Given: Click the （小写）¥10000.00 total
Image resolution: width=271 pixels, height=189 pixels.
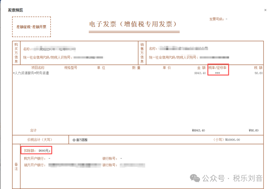Looking at the screenshot, I should pyautogui.click(x=226, y=140).
